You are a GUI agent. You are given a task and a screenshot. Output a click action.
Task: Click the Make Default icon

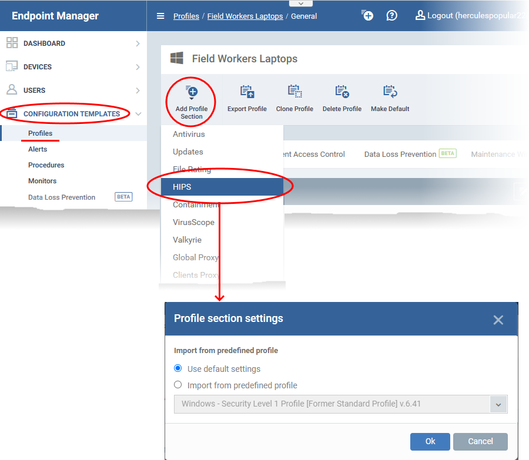pyautogui.click(x=390, y=92)
